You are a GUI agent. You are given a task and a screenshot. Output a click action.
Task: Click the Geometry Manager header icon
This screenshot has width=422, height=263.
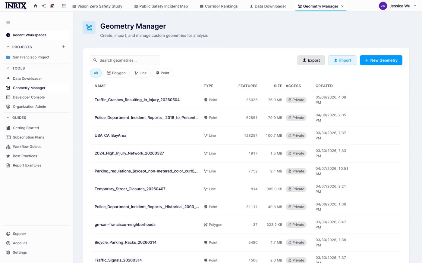(x=89, y=28)
